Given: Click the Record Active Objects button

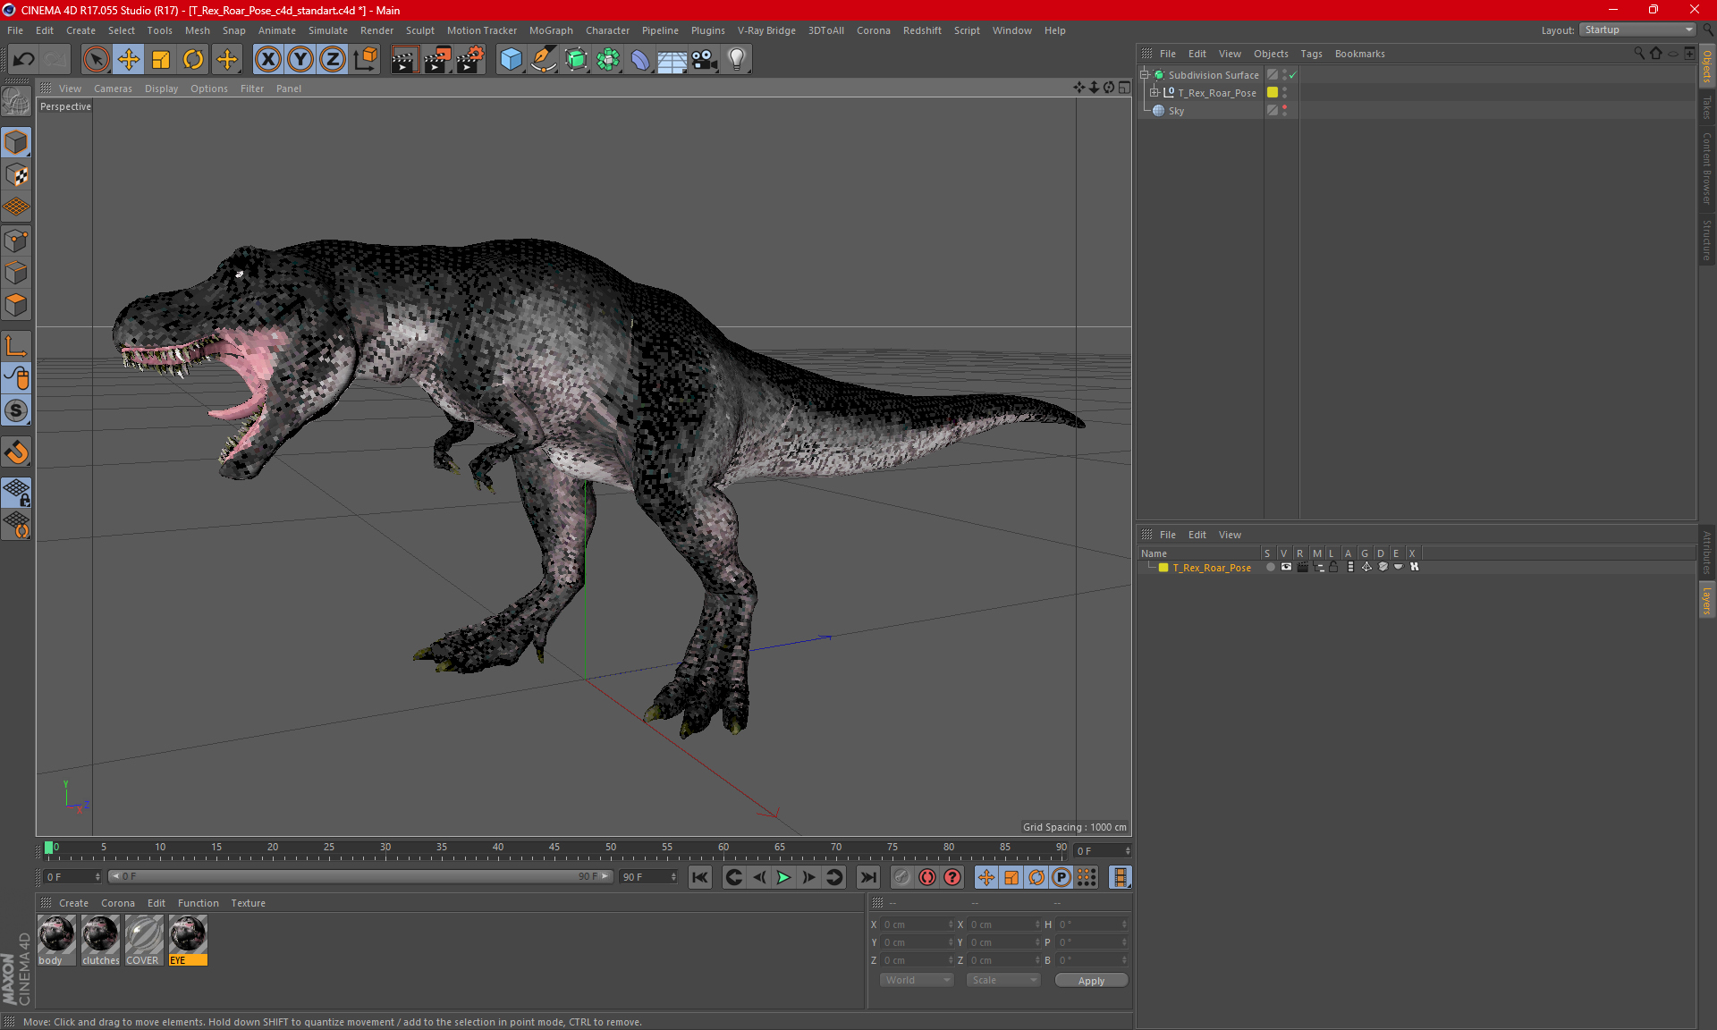Looking at the screenshot, I should coord(901,877).
